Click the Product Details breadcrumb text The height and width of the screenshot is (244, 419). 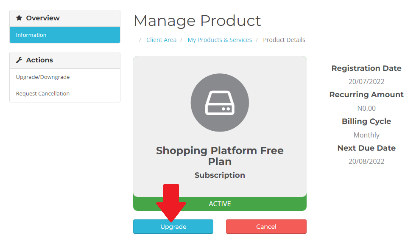pyautogui.click(x=284, y=40)
